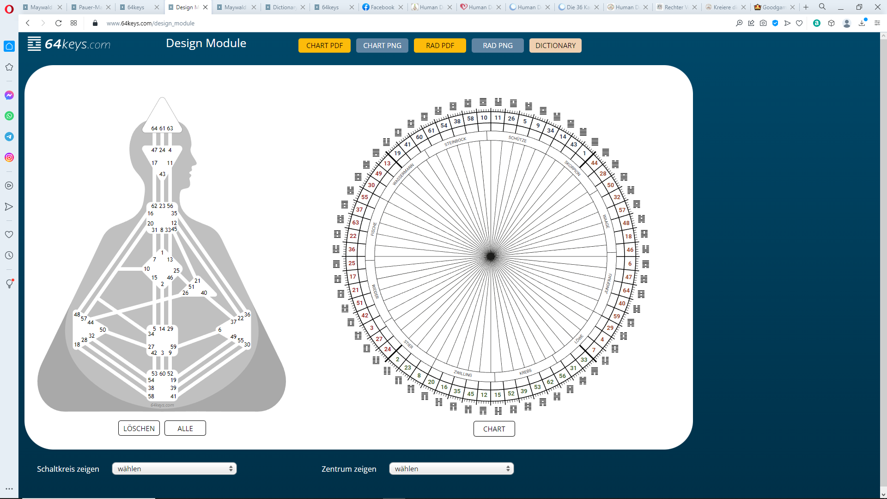
Task: Switch to the Facebook tab
Action: (382, 7)
